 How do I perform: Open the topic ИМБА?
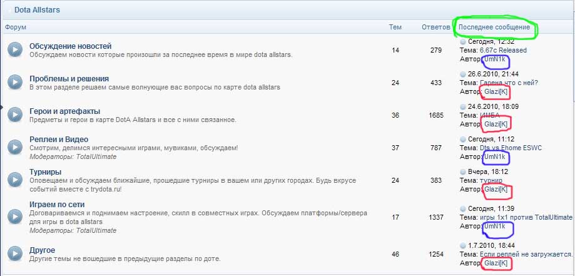[489, 115]
